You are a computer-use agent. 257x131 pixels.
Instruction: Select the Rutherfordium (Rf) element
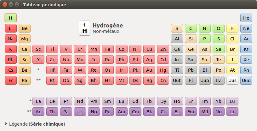[52, 80]
